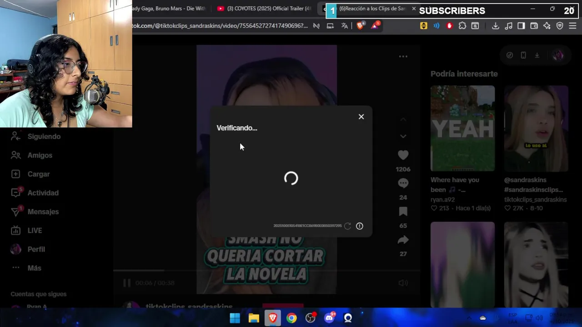Click the Siguiendo people icon
Viewport: 582px width, 327px height.
[16, 136]
